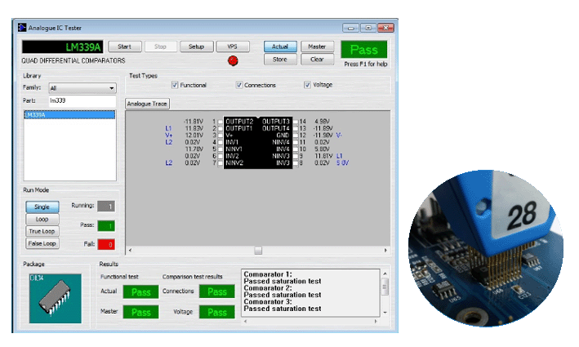Toggle the Functional test checkbox
The image size is (579, 347).
[175, 85]
